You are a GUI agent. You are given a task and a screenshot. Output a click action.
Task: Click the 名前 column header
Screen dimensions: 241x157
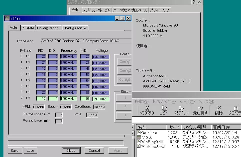click(151, 127)
